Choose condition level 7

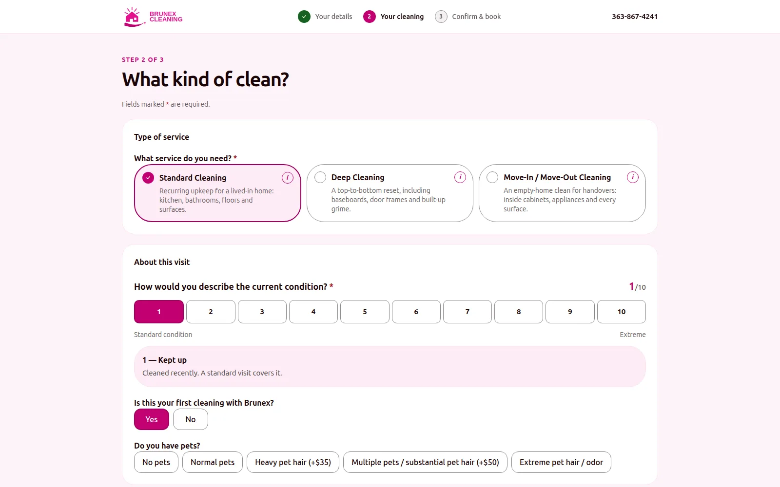[x=468, y=312]
